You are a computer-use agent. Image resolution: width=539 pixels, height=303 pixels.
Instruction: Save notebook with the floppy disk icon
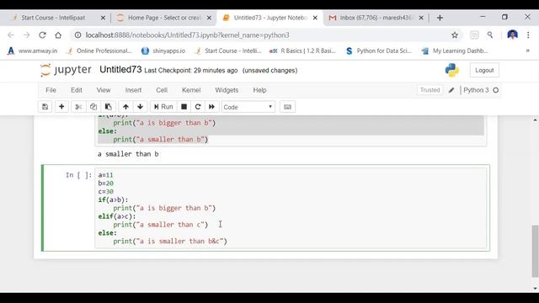coord(45,107)
